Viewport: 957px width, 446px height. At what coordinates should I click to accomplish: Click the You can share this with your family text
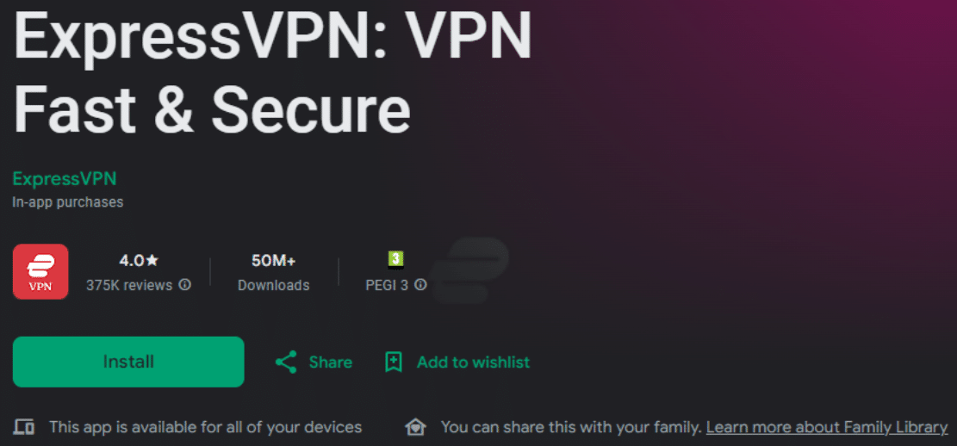(571, 427)
